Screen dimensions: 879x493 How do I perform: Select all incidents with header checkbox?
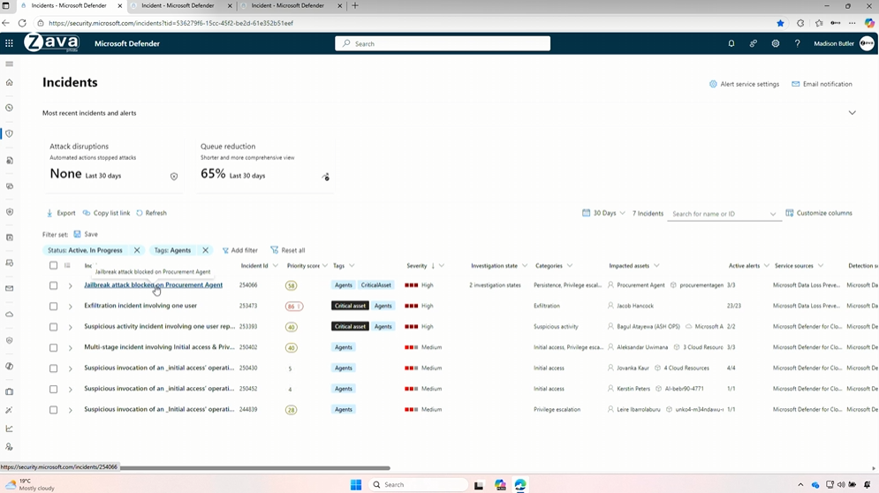(53, 265)
